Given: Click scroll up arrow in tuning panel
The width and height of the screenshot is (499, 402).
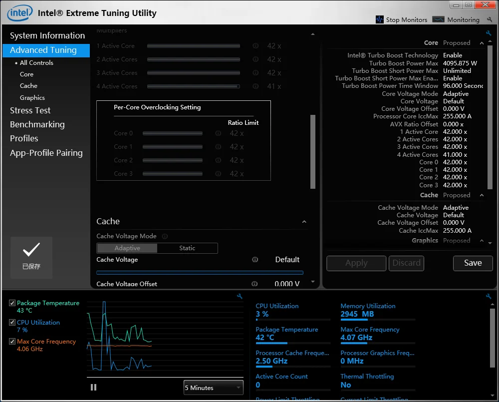Looking at the screenshot, I should click(x=313, y=34).
